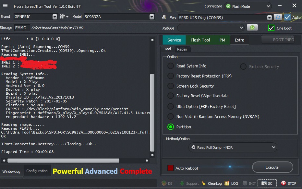Switch to the Flash Tool tab

click(x=200, y=40)
